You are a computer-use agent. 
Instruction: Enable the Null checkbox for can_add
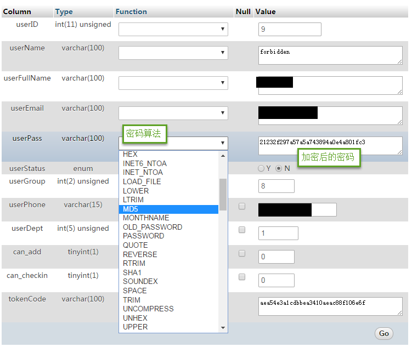coord(242,254)
